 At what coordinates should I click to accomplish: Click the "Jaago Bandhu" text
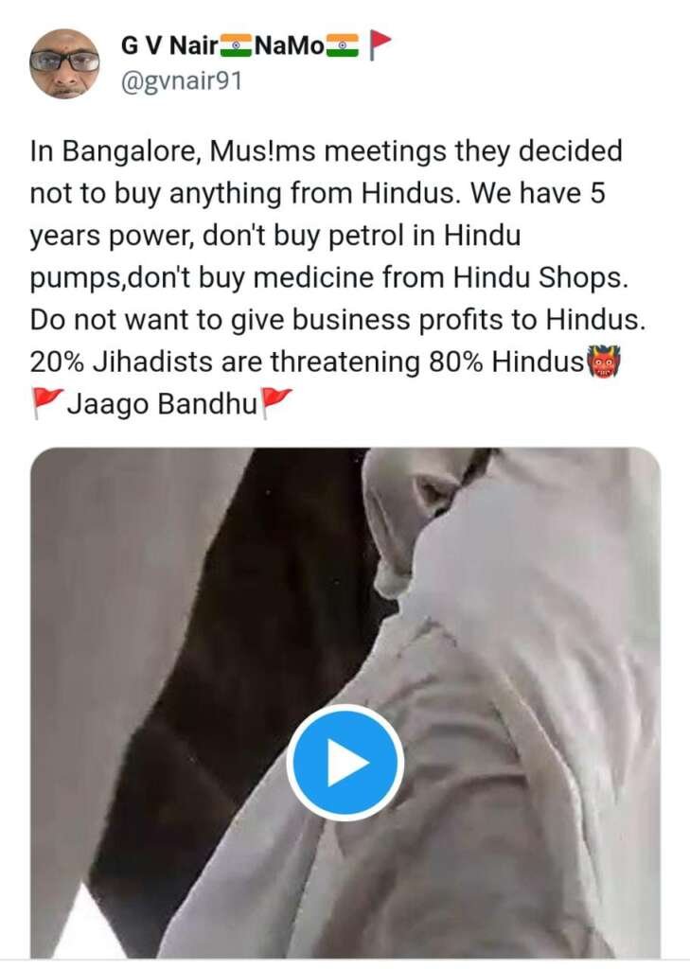pos(161,405)
